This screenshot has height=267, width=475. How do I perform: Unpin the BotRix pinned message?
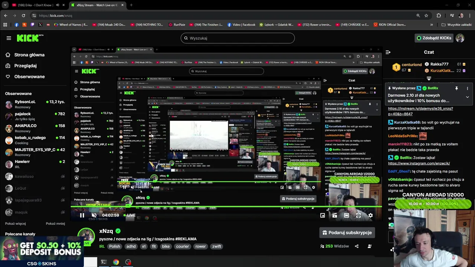tap(456, 88)
